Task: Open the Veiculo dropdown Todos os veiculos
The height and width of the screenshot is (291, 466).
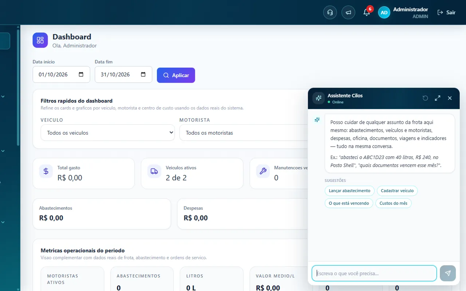Action: click(x=108, y=133)
